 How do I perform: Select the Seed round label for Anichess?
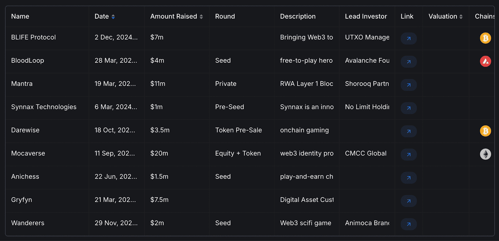(x=223, y=176)
